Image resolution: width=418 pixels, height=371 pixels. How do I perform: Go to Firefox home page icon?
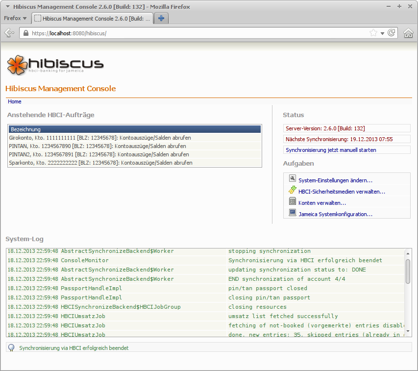[408, 33]
